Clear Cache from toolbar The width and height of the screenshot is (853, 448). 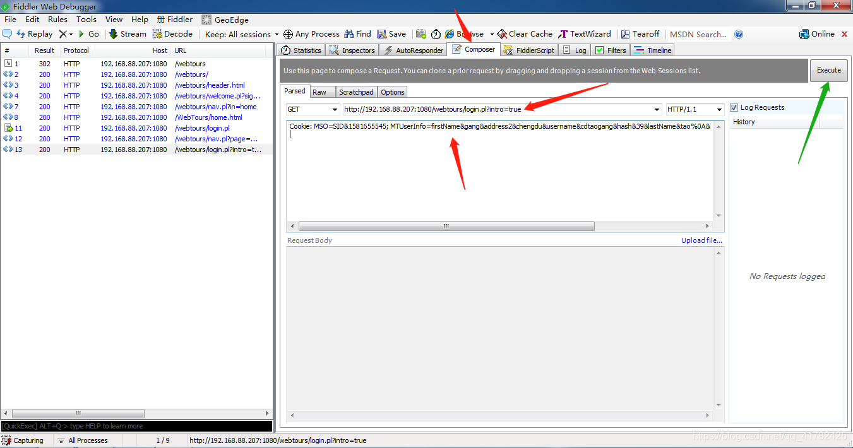[x=525, y=34]
